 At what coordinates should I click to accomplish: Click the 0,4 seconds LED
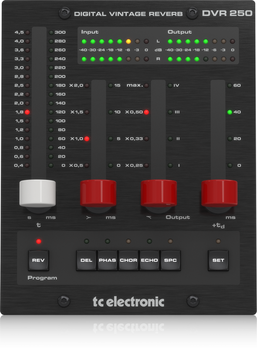[x=27, y=165]
